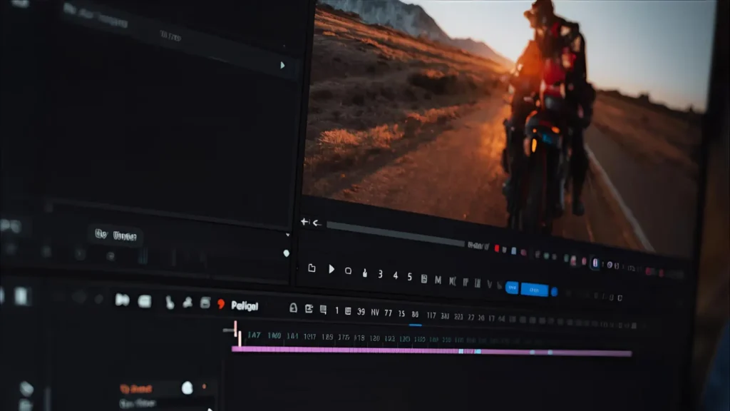Image resolution: width=730 pixels, height=411 pixels.
Task: Click the padlock icon in timeline toolbar
Action: pyautogui.click(x=293, y=308)
